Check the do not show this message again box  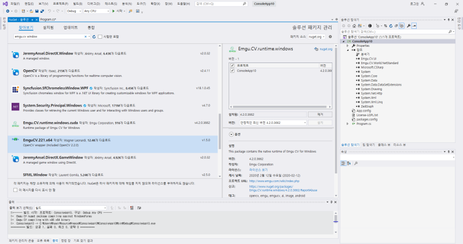coord(16,190)
